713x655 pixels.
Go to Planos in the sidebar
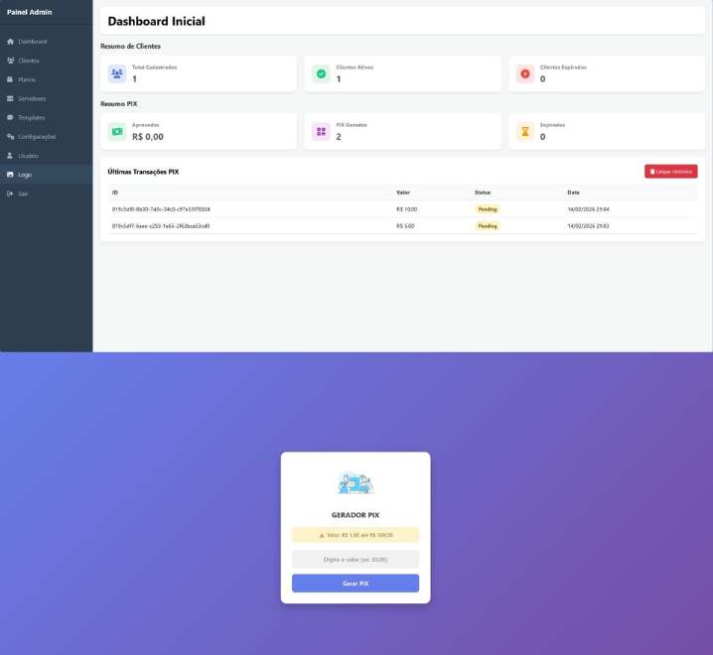coord(27,79)
